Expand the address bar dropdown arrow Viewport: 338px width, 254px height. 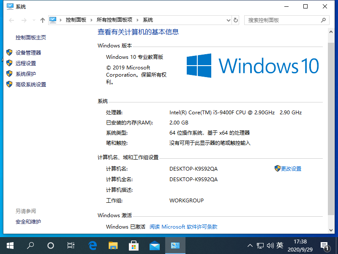pyautogui.click(x=228, y=20)
